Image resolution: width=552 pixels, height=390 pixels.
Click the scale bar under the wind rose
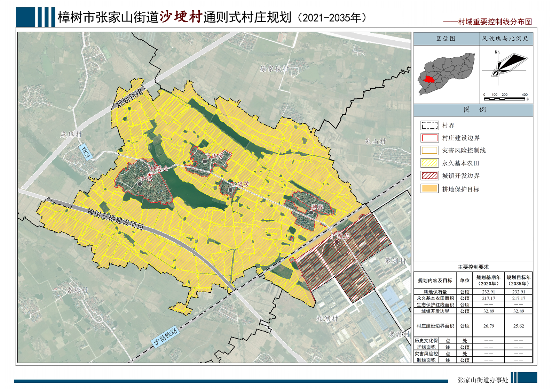(505, 99)
